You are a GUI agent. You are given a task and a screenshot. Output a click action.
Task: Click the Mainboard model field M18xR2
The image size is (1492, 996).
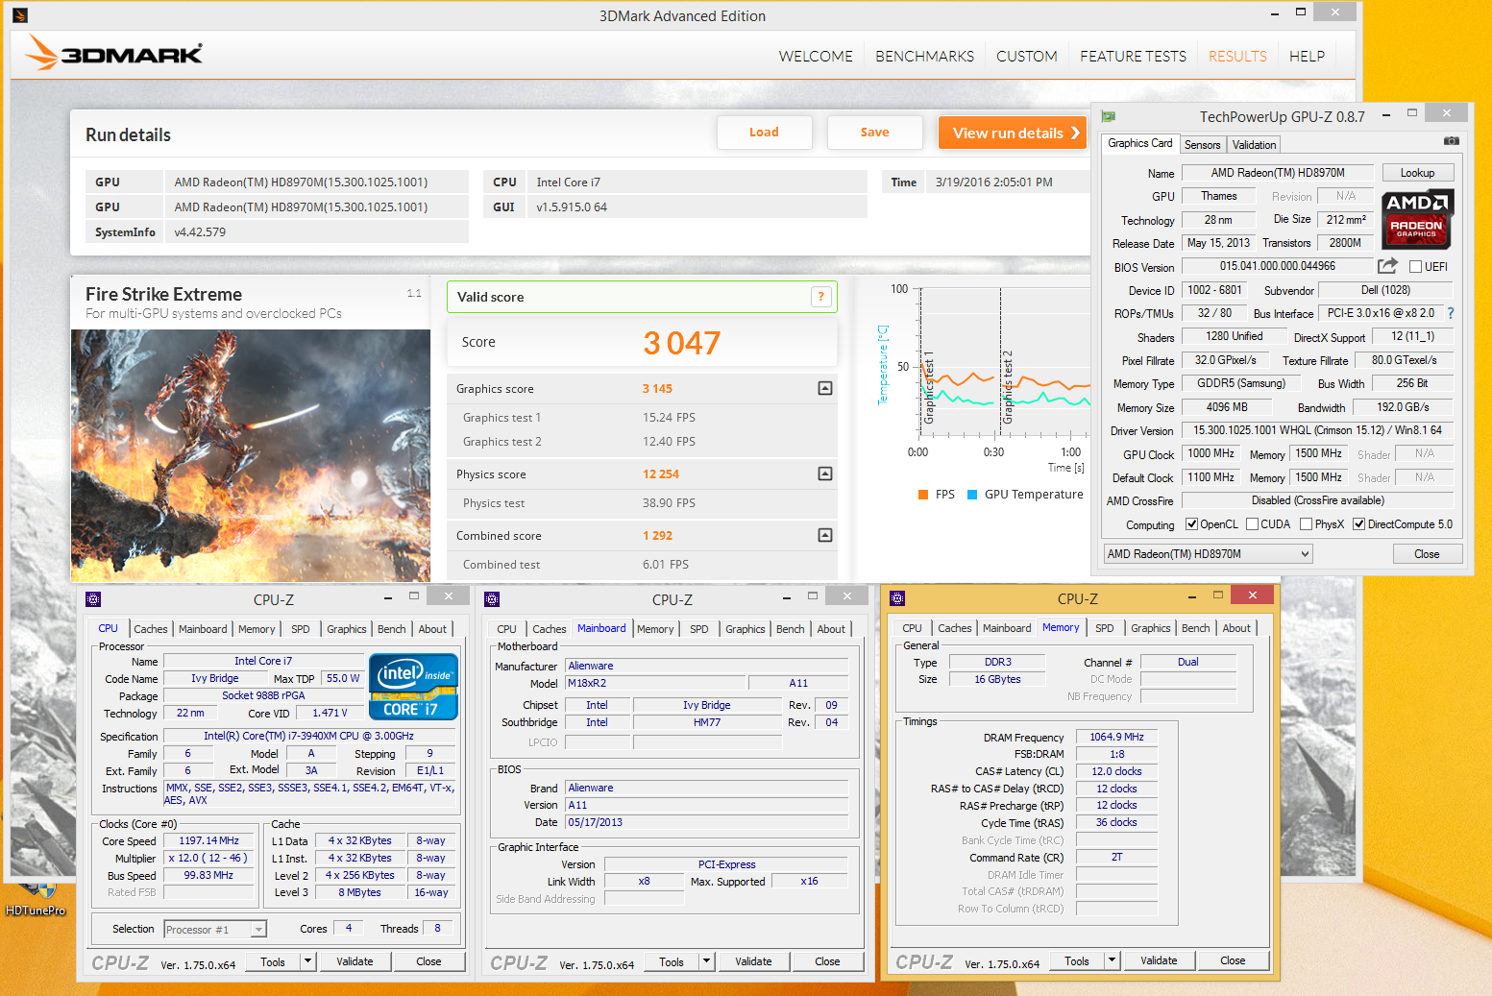point(654,684)
